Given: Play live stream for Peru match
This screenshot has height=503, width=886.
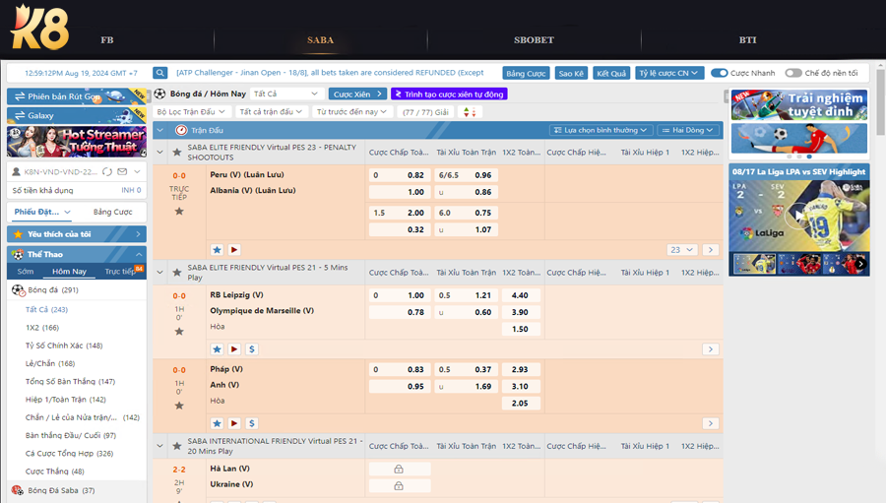Looking at the screenshot, I should click(x=234, y=250).
